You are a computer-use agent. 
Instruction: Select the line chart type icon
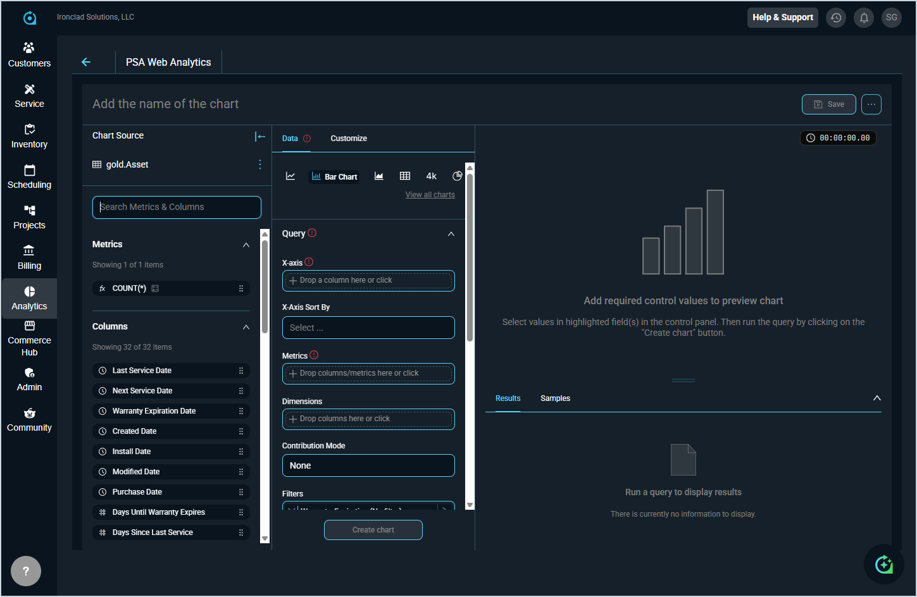(290, 176)
